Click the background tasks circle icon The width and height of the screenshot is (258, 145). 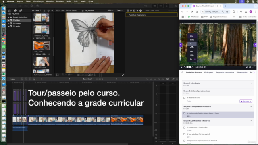pos(31,6)
